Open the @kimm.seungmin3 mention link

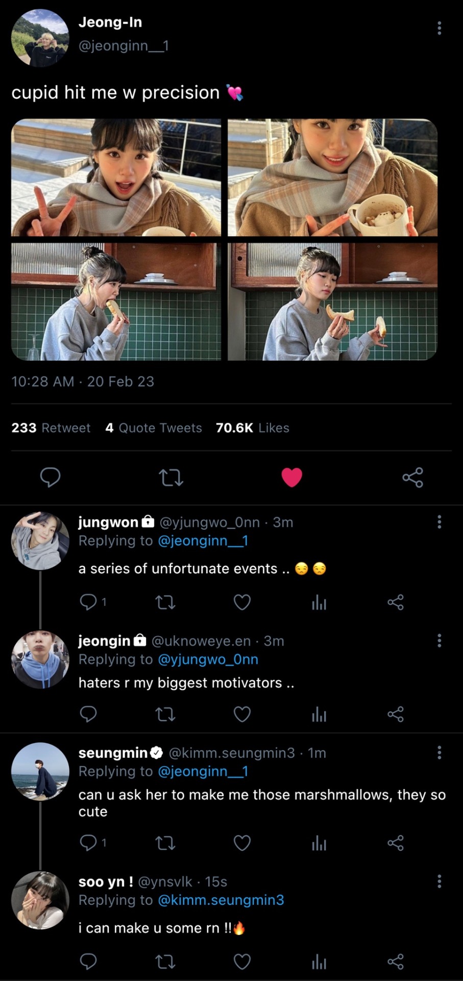(x=221, y=900)
